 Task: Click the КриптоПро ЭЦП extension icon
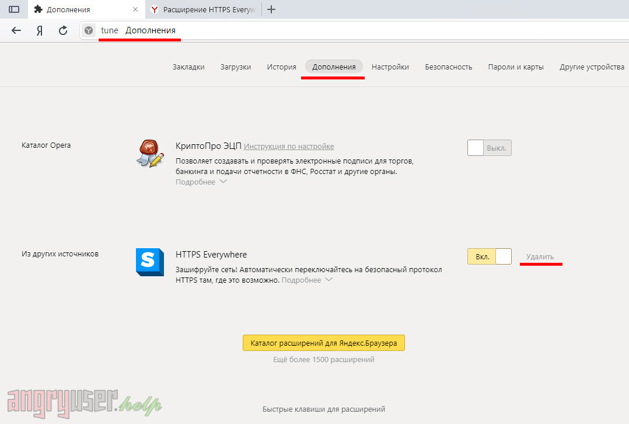coord(149,153)
